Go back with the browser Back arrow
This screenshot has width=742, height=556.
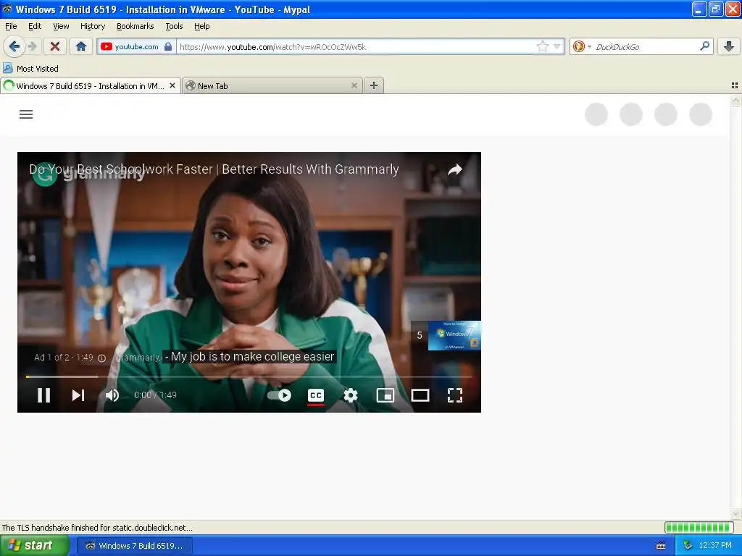coord(14,46)
